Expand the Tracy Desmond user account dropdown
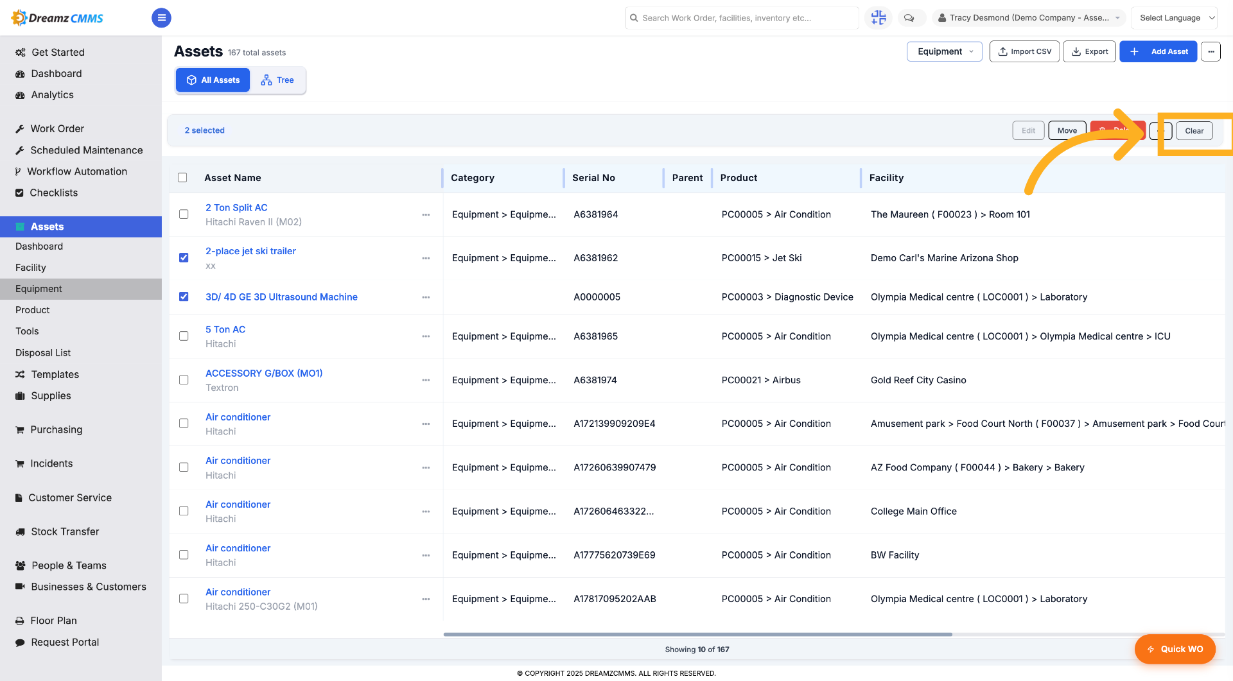The width and height of the screenshot is (1233, 681). (1029, 18)
